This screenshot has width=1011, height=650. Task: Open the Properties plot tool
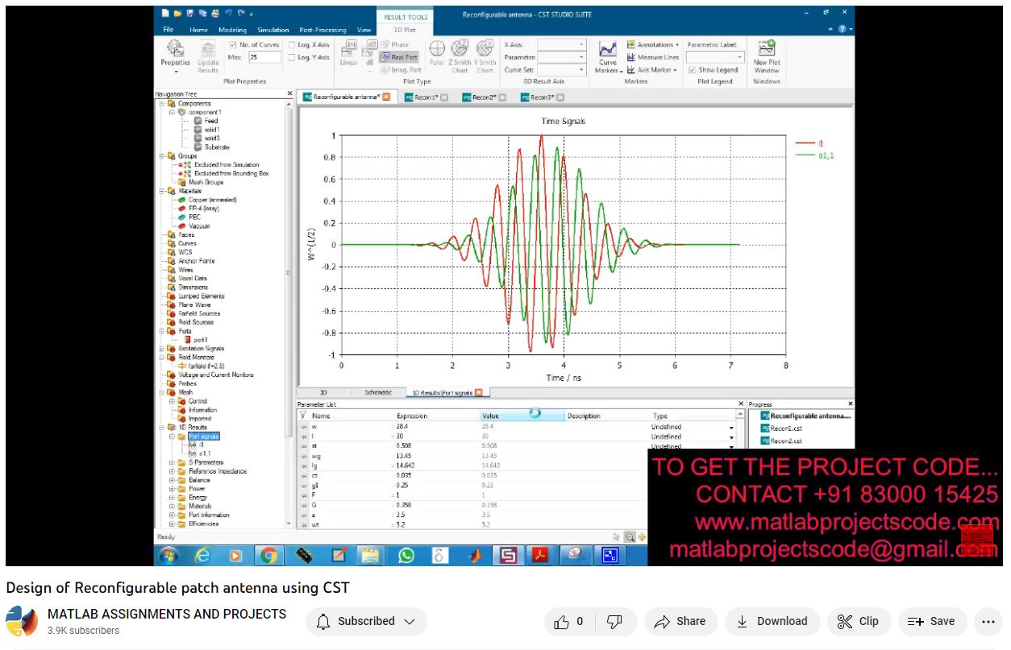click(x=175, y=53)
